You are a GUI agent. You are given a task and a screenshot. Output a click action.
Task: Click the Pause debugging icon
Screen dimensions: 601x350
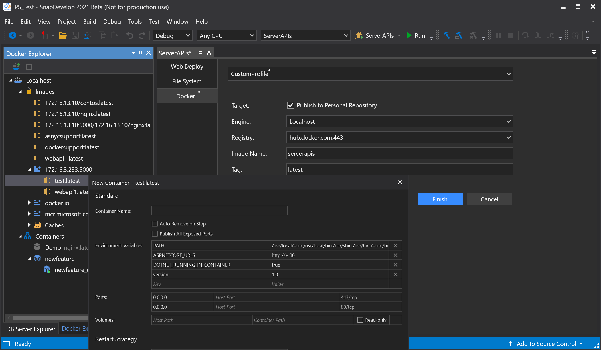(x=498, y=35)
